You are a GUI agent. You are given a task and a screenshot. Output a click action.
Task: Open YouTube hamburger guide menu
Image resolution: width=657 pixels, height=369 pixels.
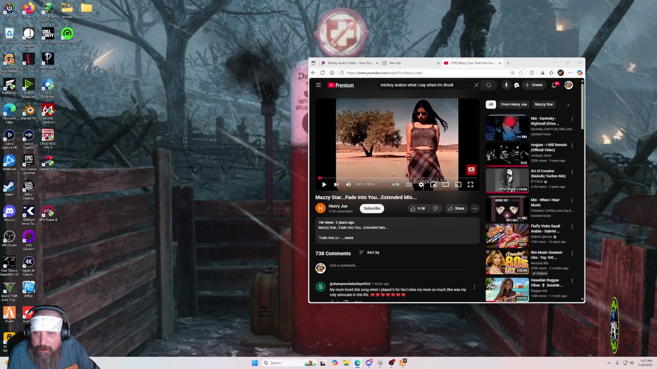click(318, 85)
